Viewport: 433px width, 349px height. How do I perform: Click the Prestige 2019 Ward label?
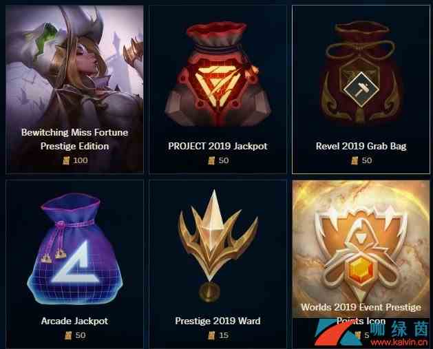click(218, 321)
